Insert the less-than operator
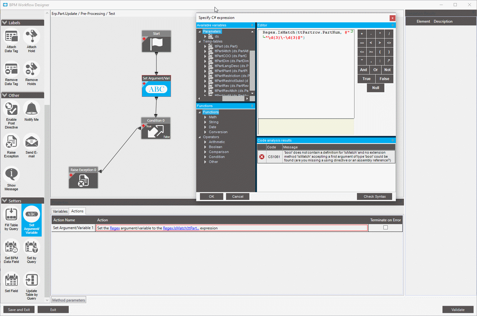This screenshot has height=316, width=477. coord(371,43)
